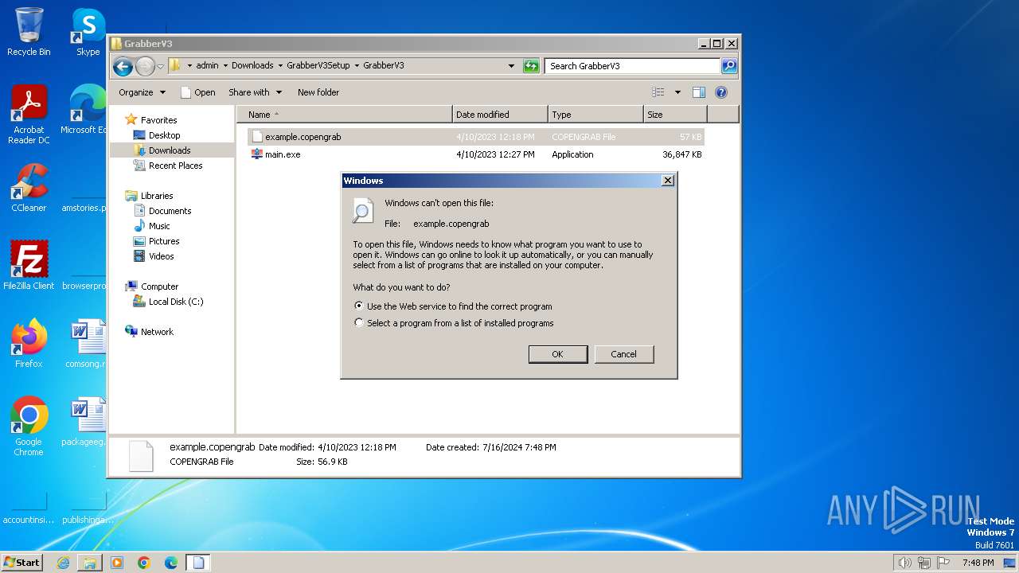Select Computer in the navigation pane
This screenshot has width=1019, height=573.
pyautogui.click(x=159, y=286)
